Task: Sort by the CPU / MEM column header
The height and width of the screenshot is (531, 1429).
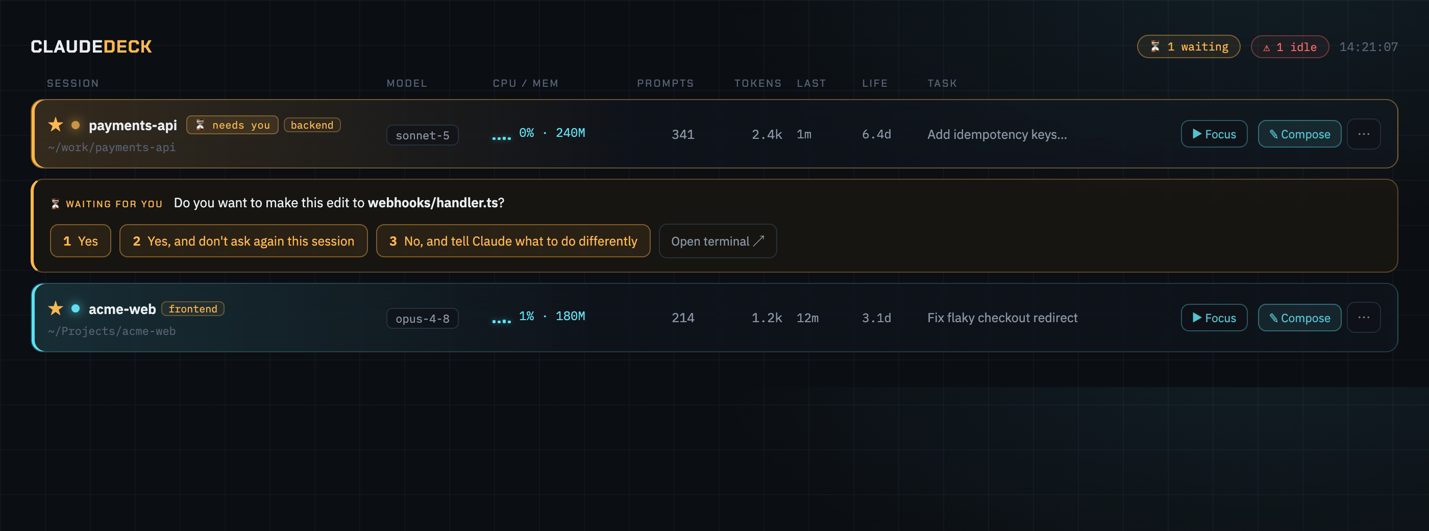Action: pyautogui.click(x=525, y=83)
